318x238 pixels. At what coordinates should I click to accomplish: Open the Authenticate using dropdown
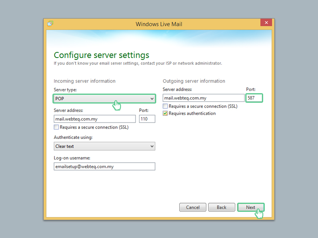click(104, 146)
